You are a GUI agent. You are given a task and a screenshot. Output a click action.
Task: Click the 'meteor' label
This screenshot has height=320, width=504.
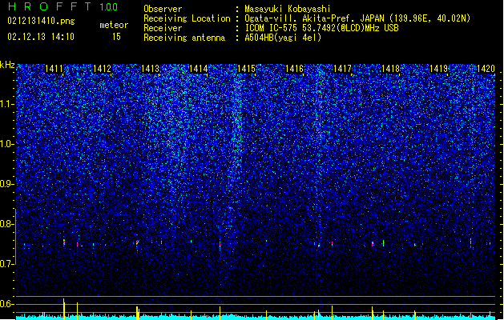tap(114, 25)
